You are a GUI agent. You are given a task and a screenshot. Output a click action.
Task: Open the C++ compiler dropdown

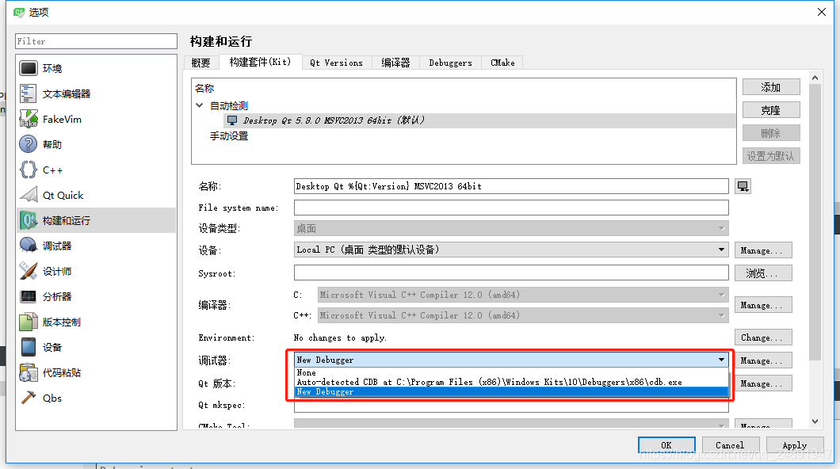pos(523,315)
